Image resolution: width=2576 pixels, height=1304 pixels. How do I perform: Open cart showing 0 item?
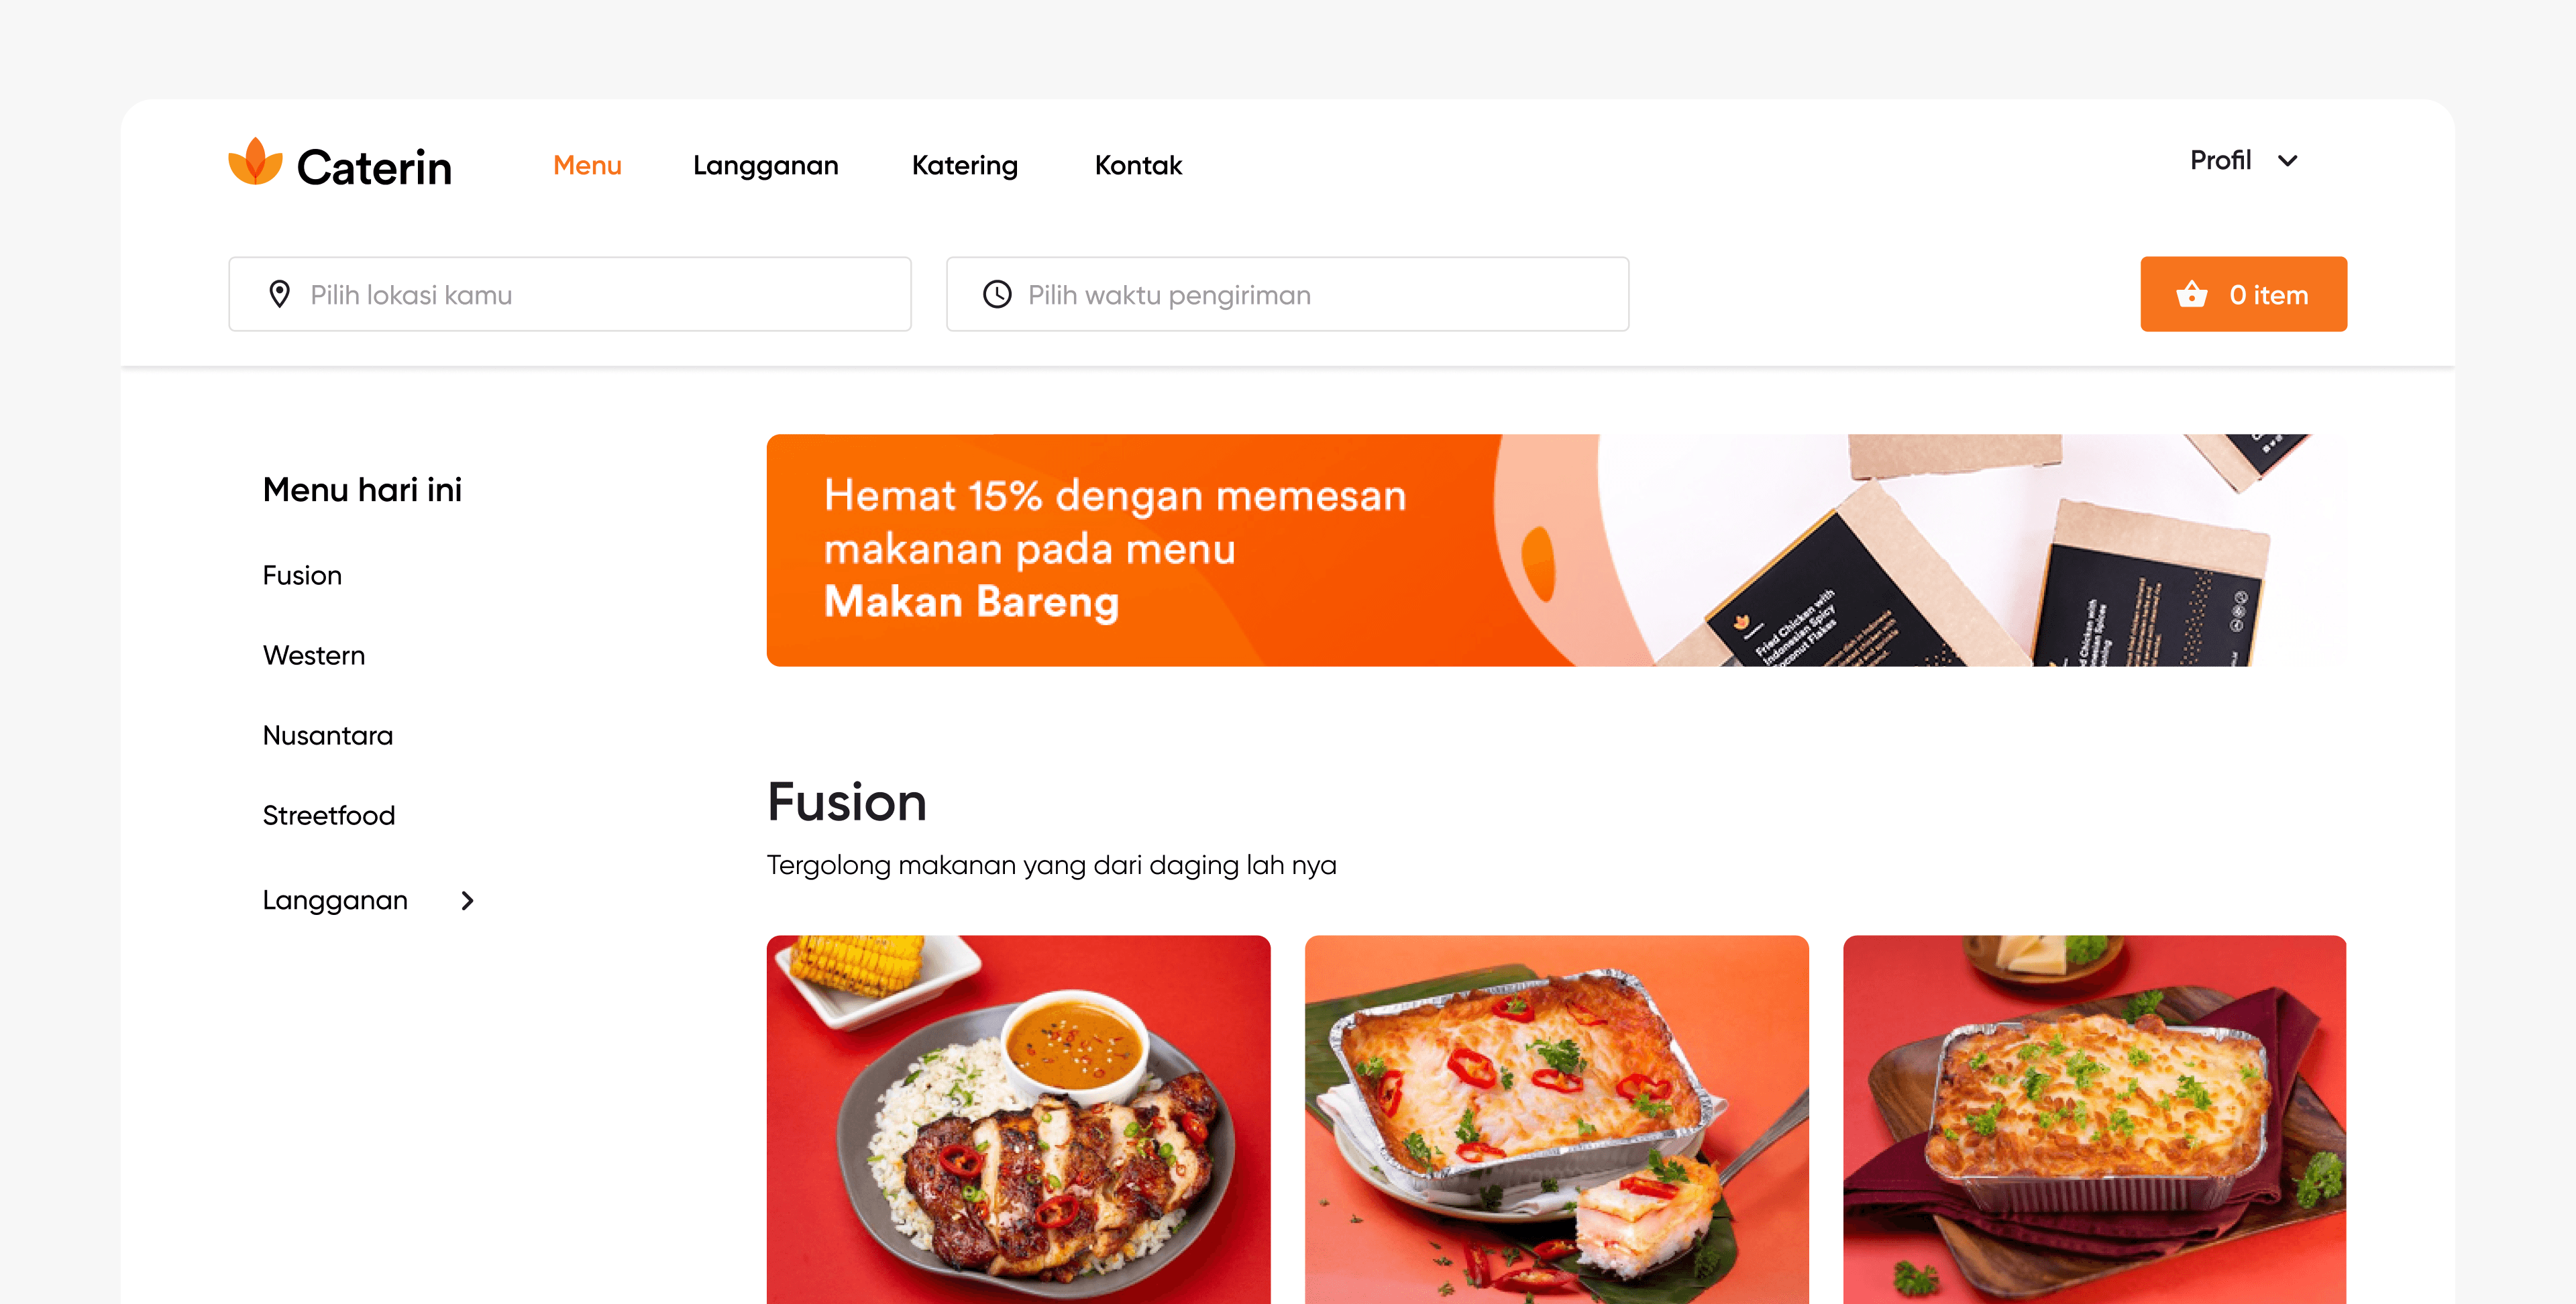click(2243, 294)
